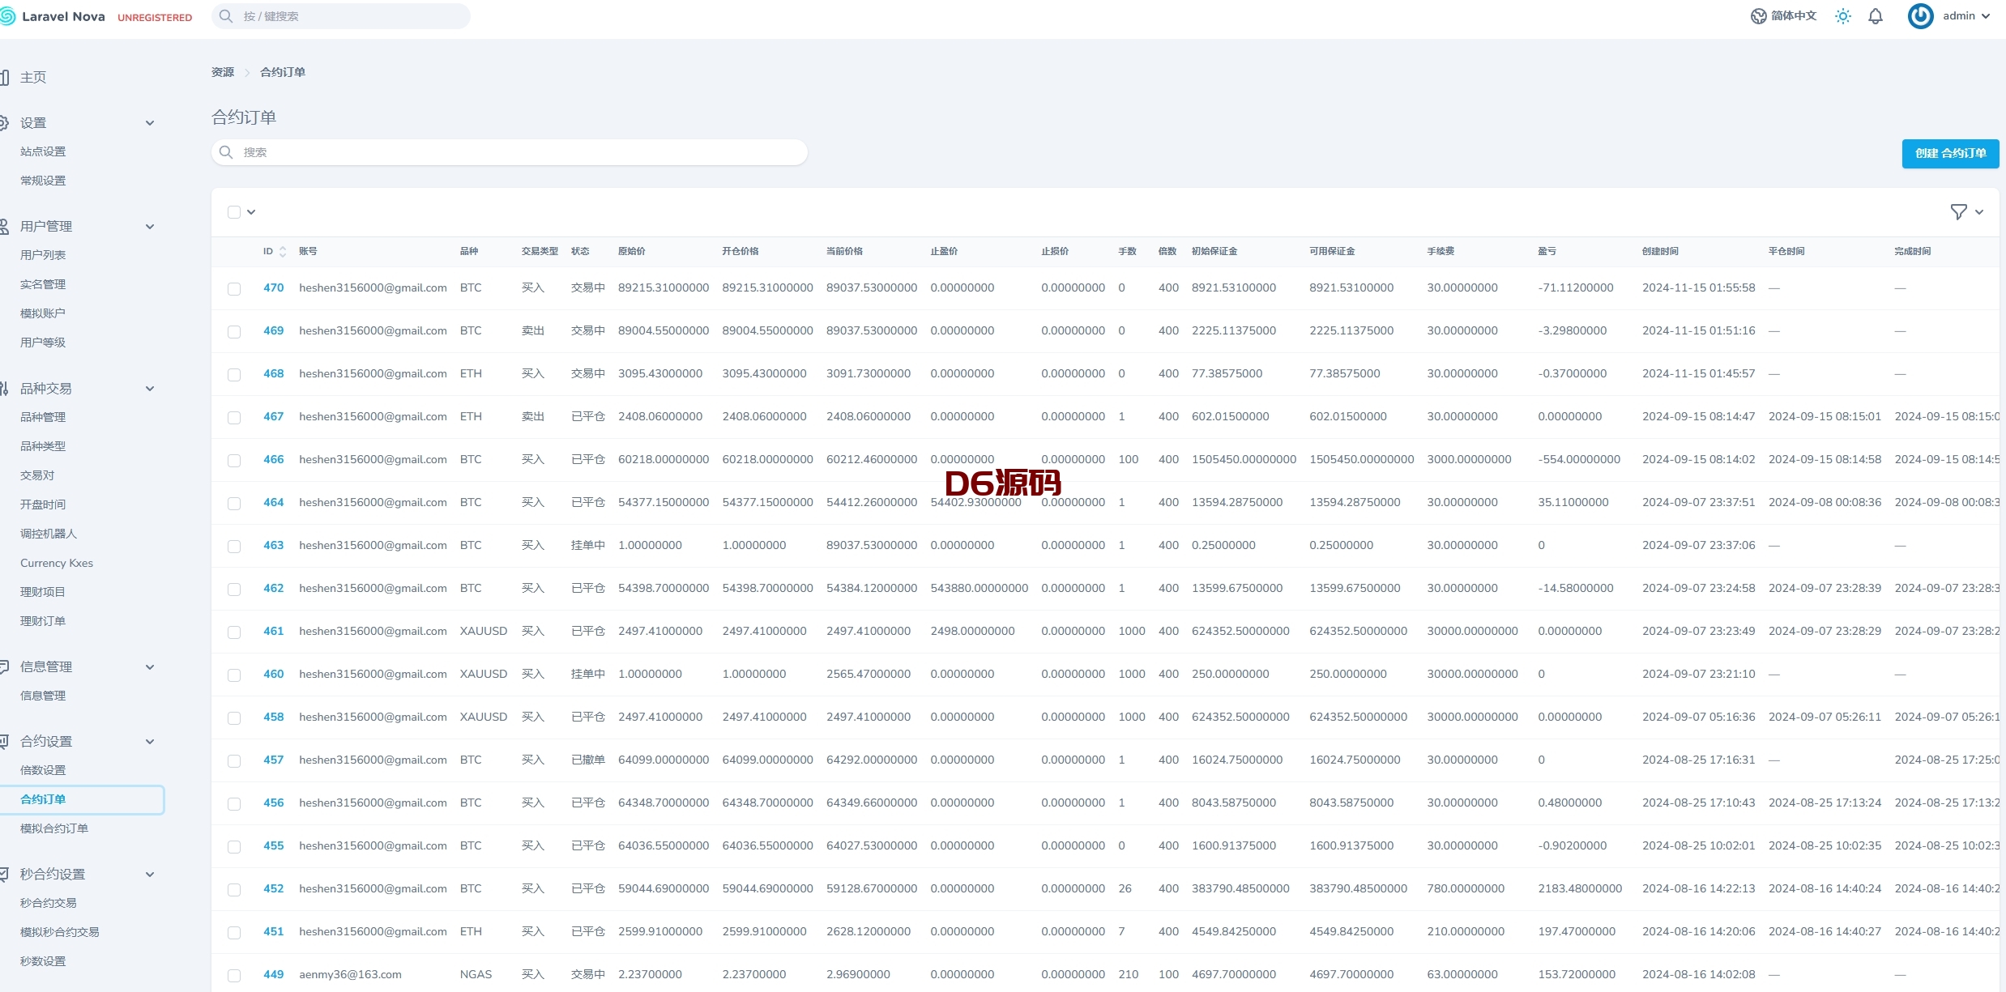Collapse the 设置 sidebar section
This screenshot has height=992, width=2006.
150,123
